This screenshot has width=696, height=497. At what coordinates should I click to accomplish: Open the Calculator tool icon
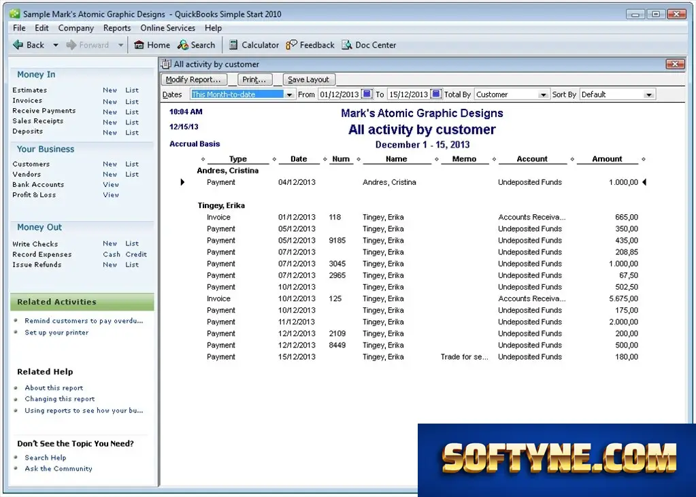point(233,45)
